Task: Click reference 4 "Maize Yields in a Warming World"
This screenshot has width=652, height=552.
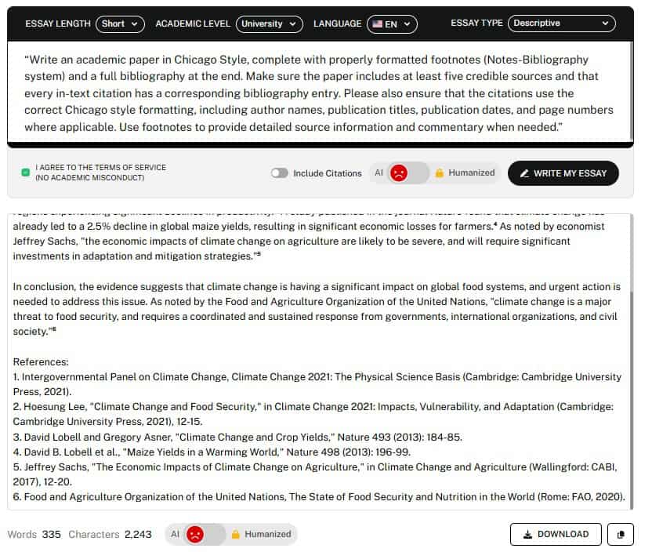Action: tap(212, 452)
